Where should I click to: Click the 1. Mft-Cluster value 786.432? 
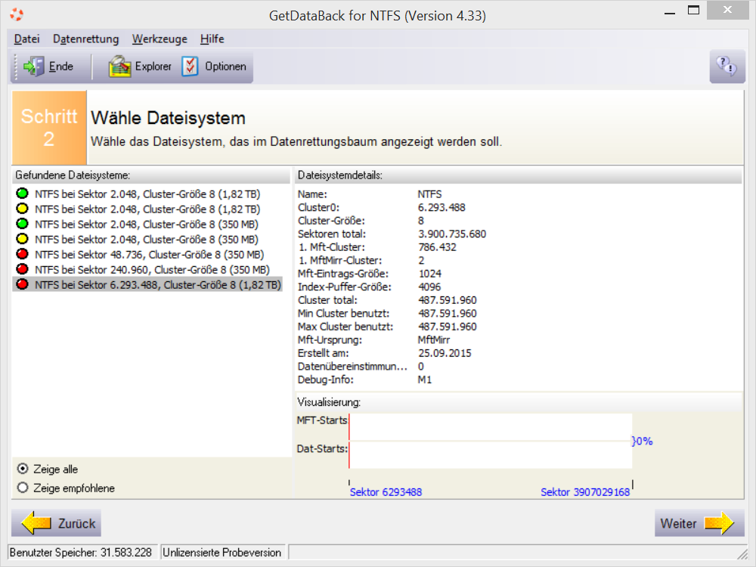437,247
